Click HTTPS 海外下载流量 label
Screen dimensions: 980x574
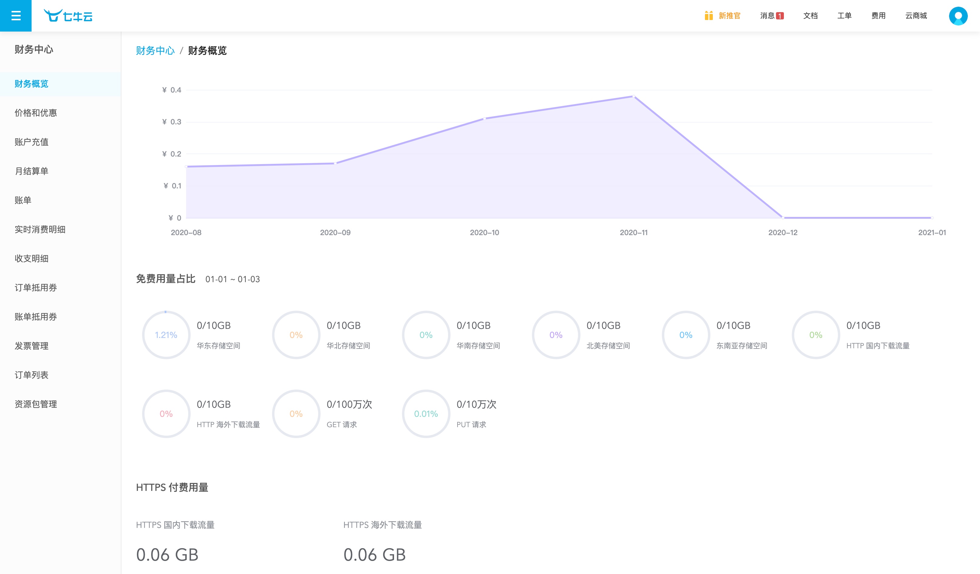click(x=382, y=525)
